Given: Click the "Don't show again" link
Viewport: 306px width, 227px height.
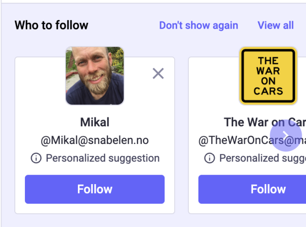Looking at the screenshot, I should click(198, 25).
